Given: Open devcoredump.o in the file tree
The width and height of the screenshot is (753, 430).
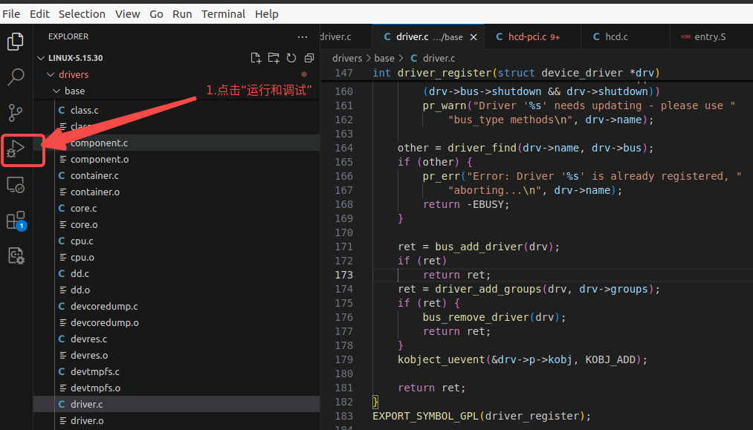Looking at the screenshot, I should click(176, 322).
